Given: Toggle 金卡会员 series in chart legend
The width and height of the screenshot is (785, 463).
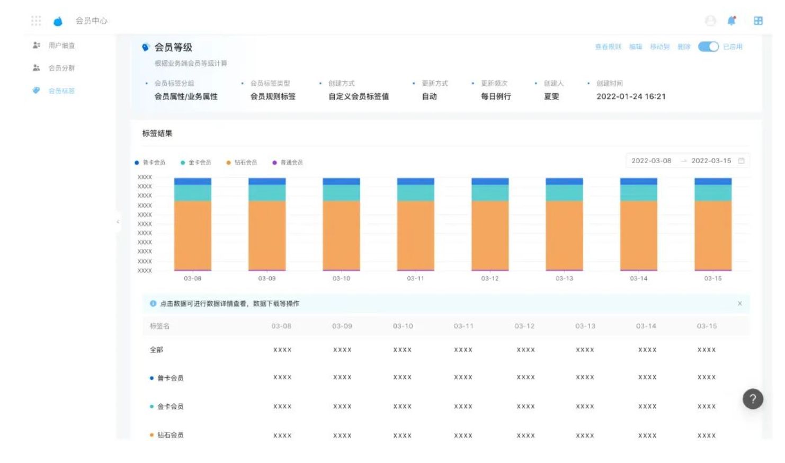Looking at the screenshot, I should pyautogui.click(x=195, y=163).
